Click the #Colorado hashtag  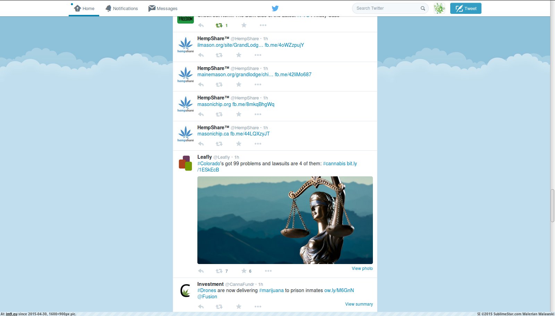click(209, 164)
